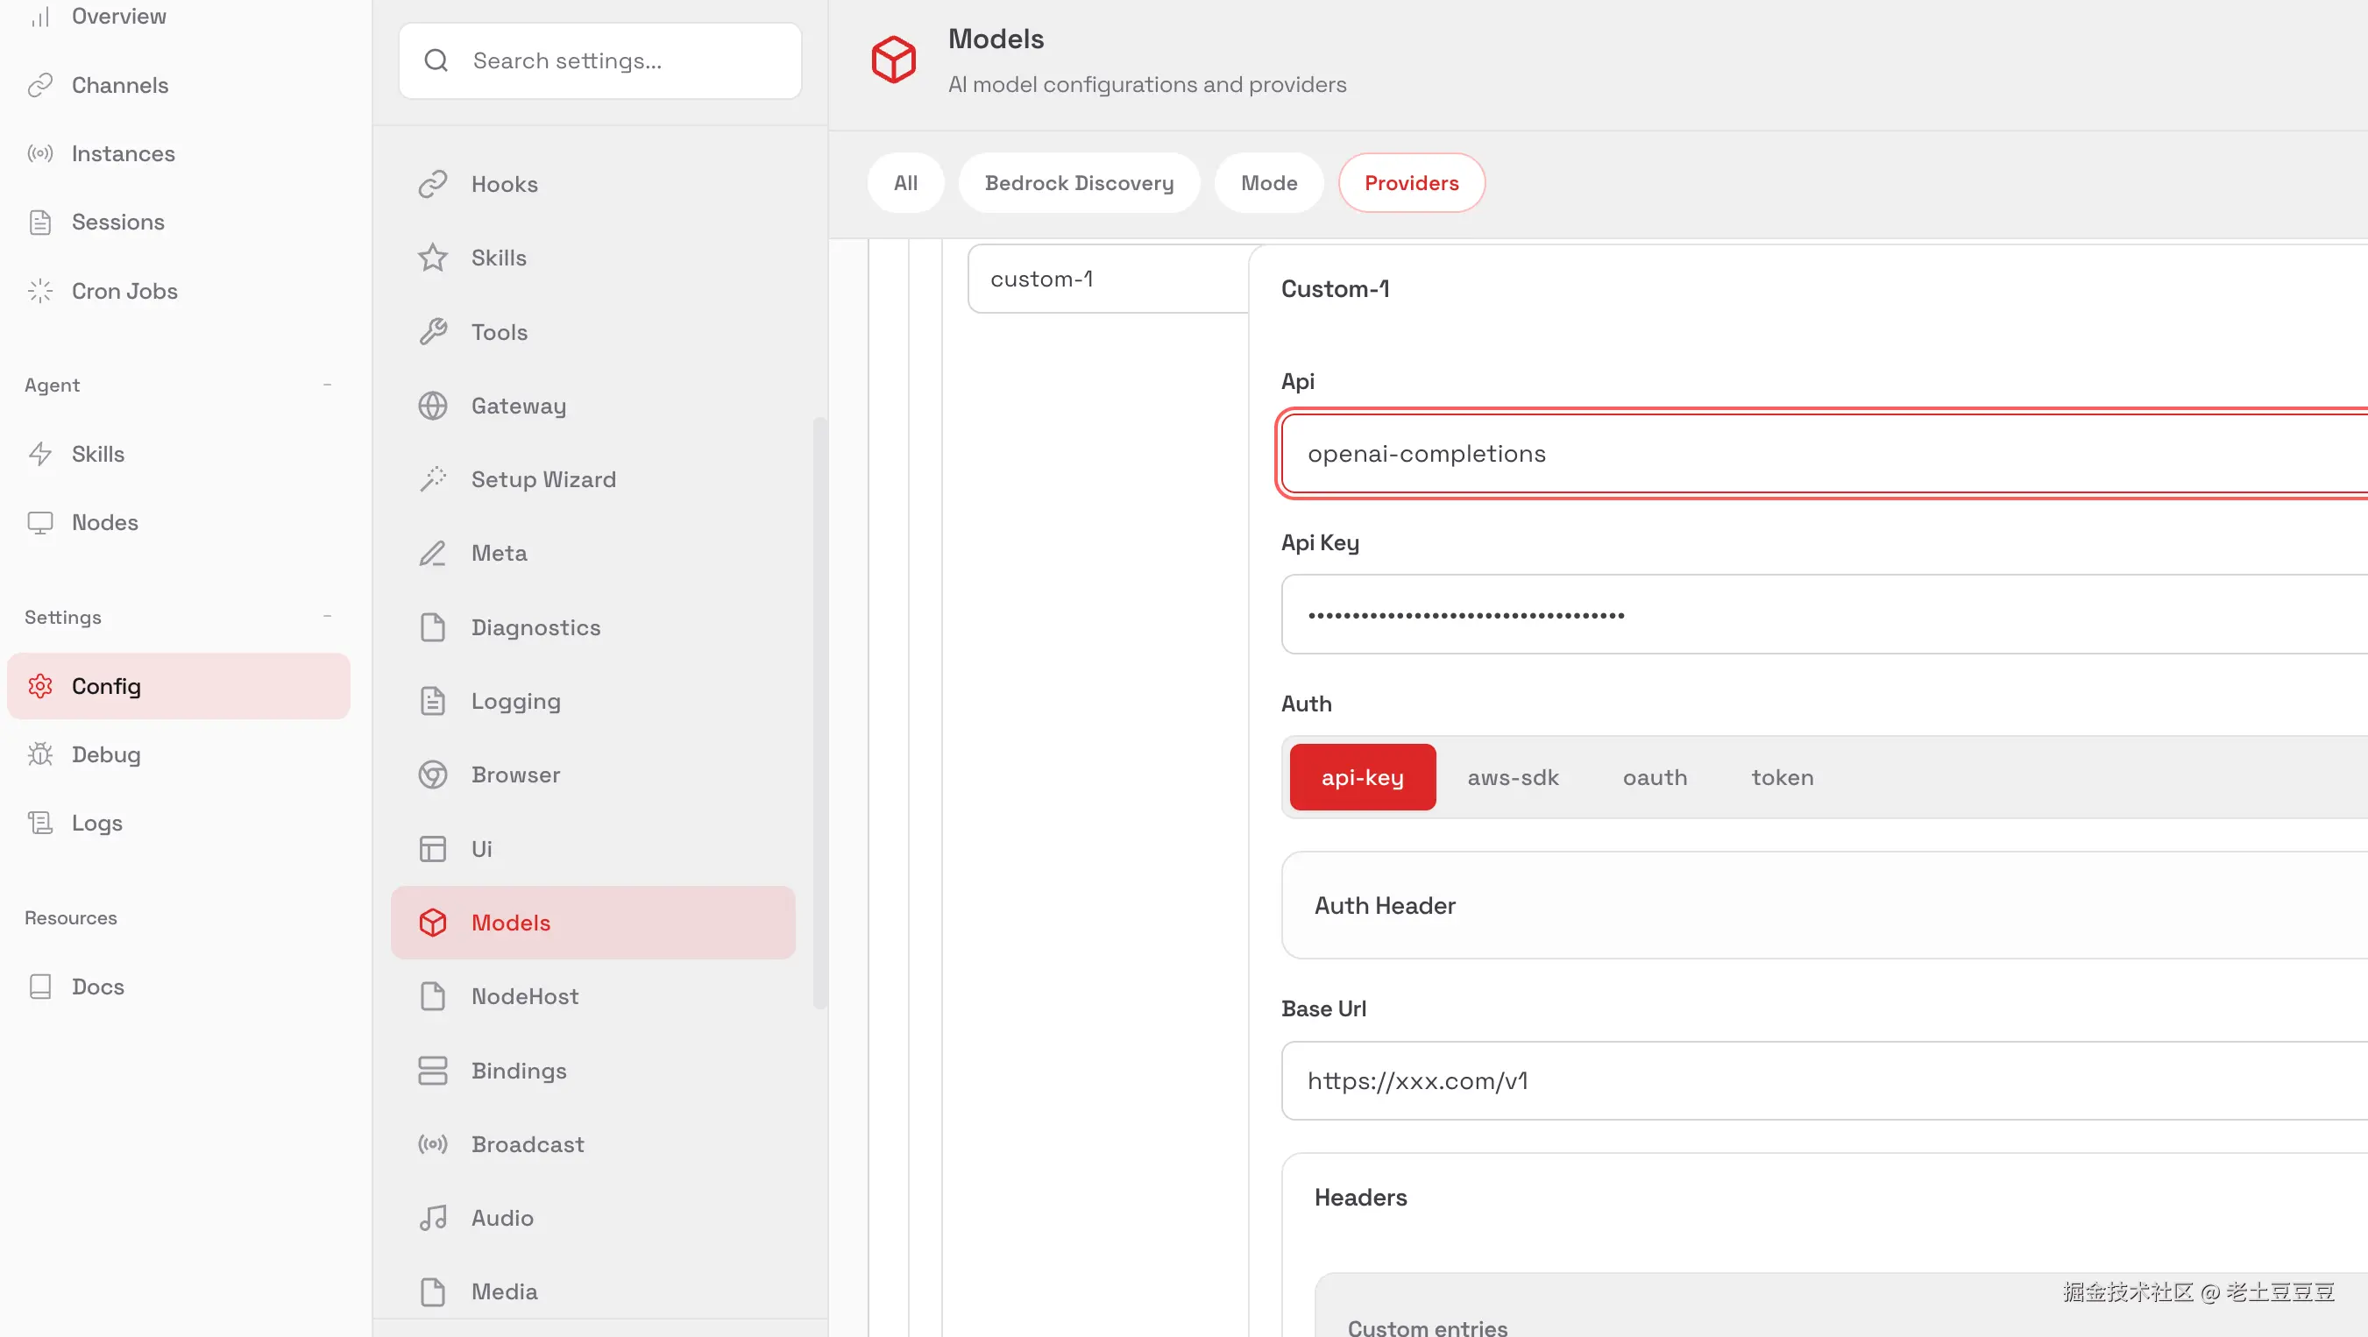This screenshot has height=1337, width=2368.
Task: Open the Docs resource link
Action: [97, 986]
